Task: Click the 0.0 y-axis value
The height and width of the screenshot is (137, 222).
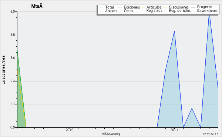Action: (x=13, y=127)
